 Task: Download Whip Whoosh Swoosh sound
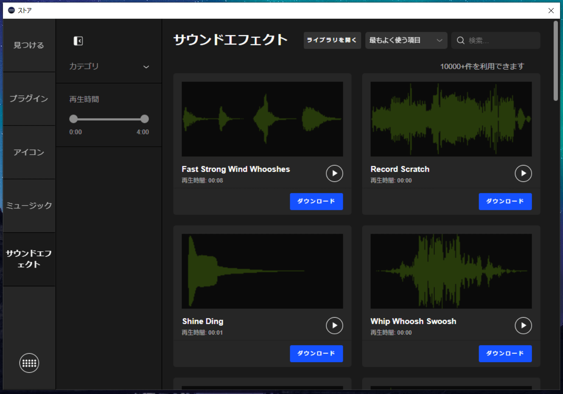click(x=505, y=354)
